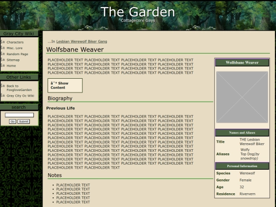Click the Biography section heading
The height and width of the screenshot is (207, 276).
(60, 99)
